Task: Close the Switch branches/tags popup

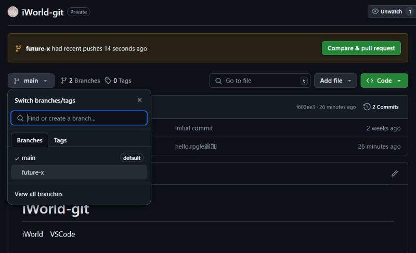Action: 139,100
